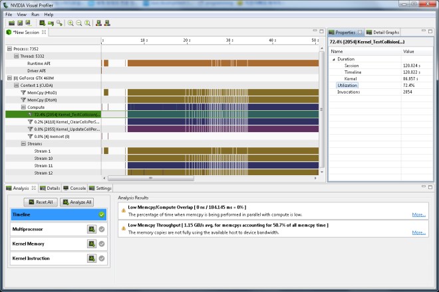Click the zoom-to-fit magnifier icon

(87, 23)
